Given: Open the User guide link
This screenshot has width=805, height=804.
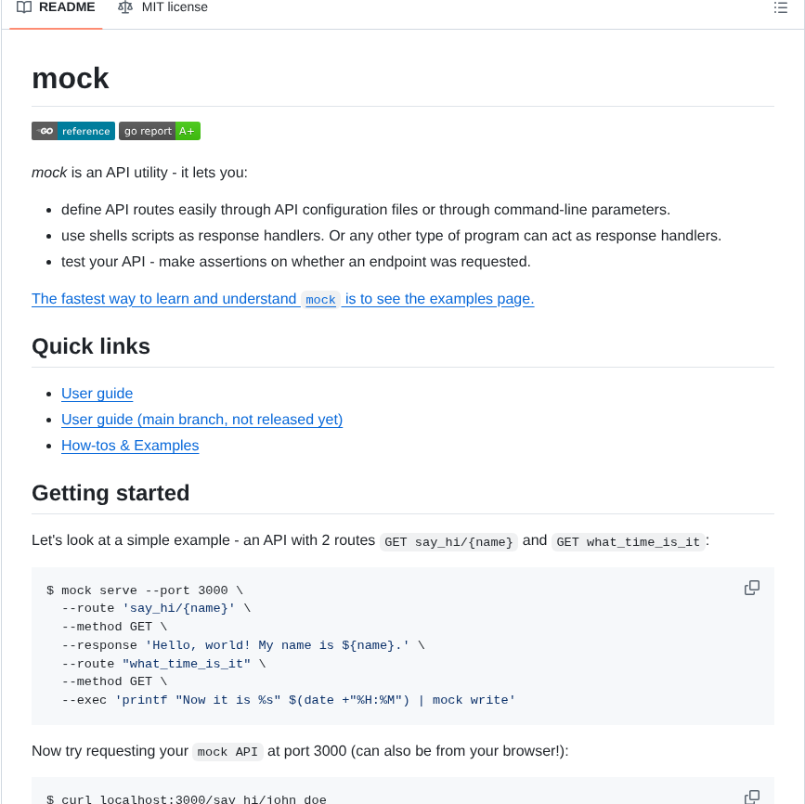Looking at the screenshot, I should pyautogui.click(x=97, y=394).
